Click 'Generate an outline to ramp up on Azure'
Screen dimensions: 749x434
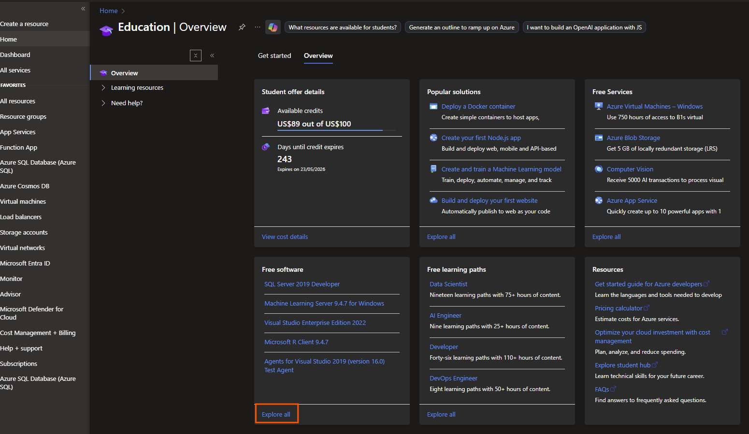click(462, 28)
